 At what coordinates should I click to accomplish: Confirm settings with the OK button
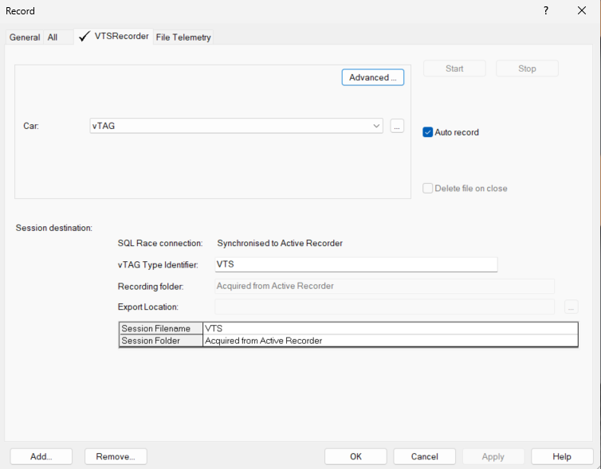(x=355, y=456)
